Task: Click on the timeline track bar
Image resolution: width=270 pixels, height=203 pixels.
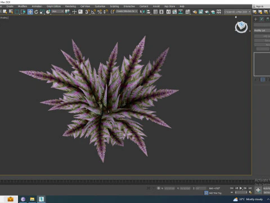Action: point(125,182)
